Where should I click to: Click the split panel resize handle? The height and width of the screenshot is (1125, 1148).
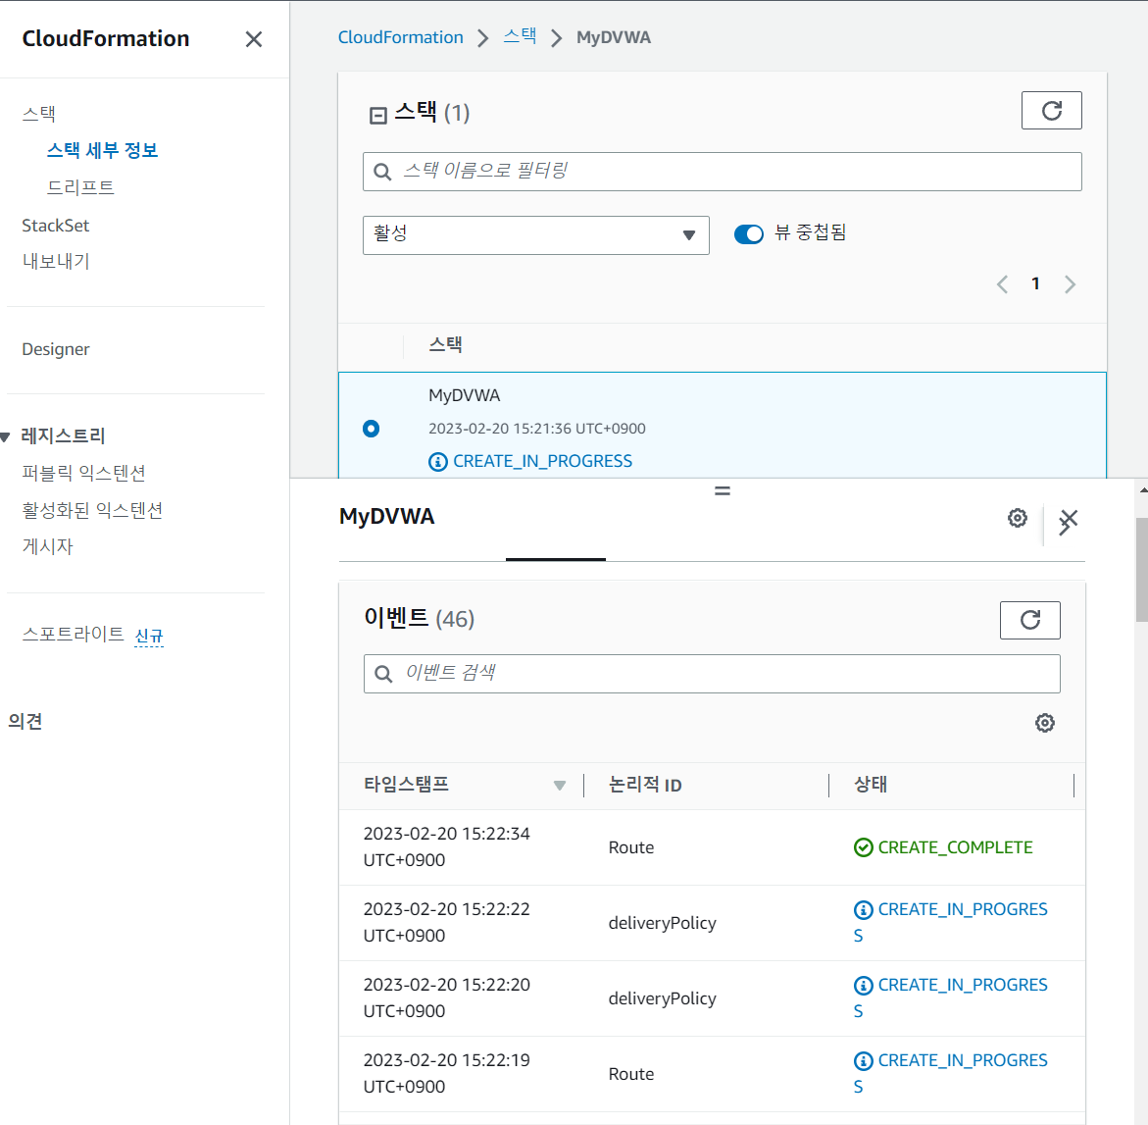(722, 490)
